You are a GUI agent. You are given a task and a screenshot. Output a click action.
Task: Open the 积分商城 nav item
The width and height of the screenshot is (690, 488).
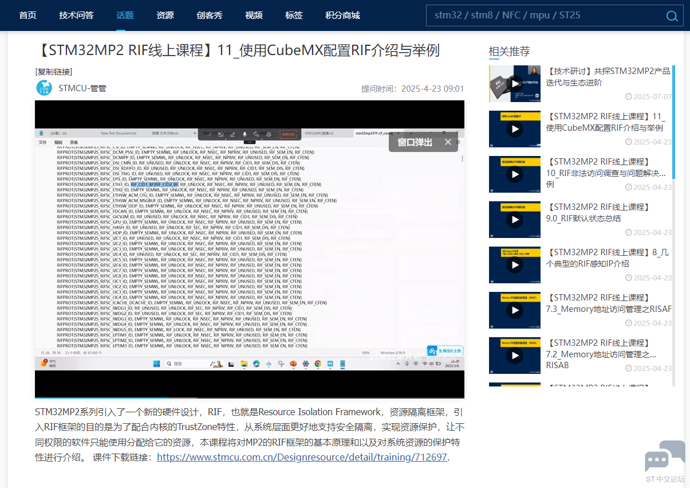tap(342, 15)
